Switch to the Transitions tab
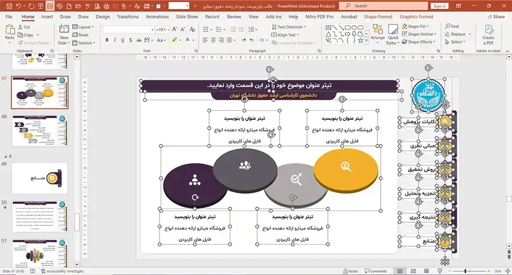The height and width of the screenshot is (275, 512). click(x=127, y=17)
